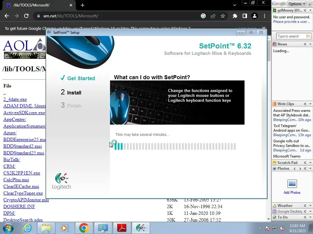Image resolution: width=313 pixels, height=234 pixels.
Task: Open Chrome tab search chevron
Action: 235,5
